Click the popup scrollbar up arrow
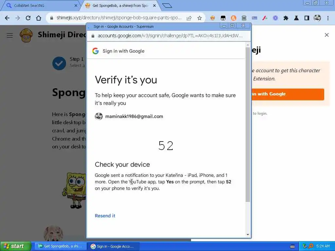The height and width of the screenshot is (251, 335). (x=248, y=45)
